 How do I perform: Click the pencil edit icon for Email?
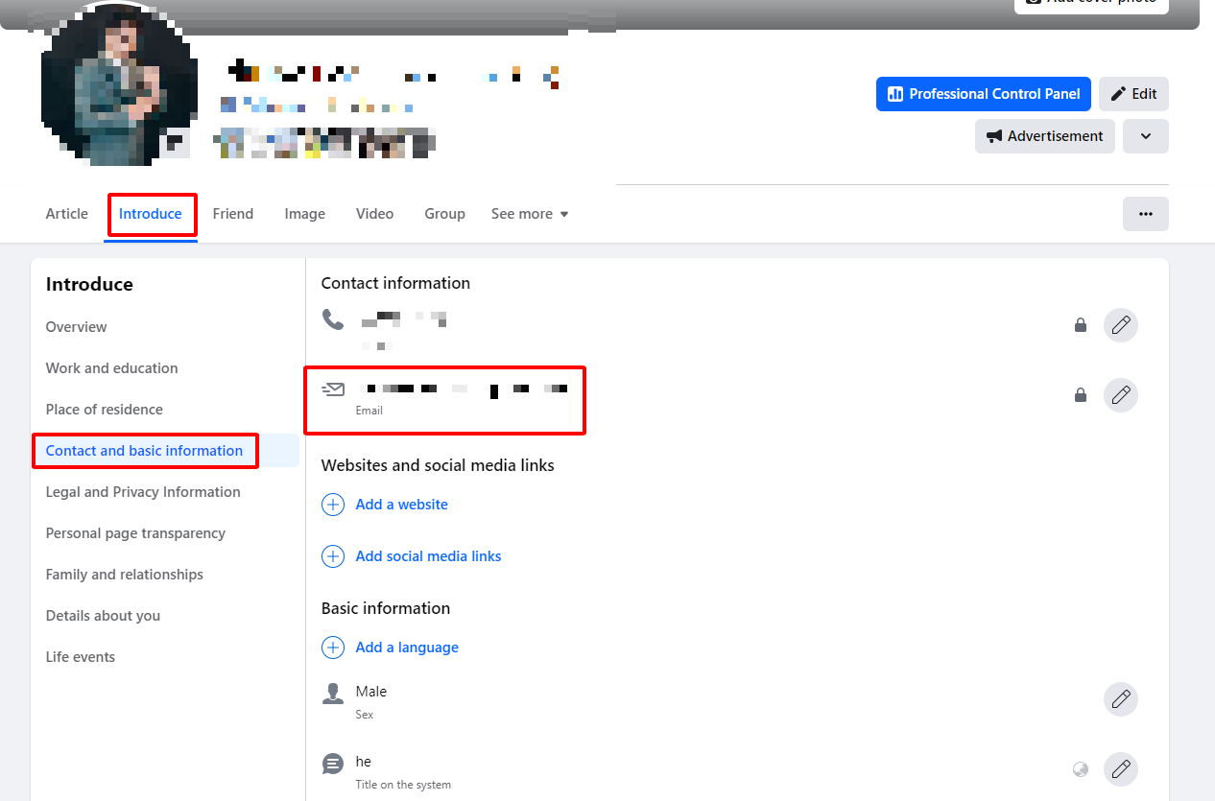[1120, 394]
